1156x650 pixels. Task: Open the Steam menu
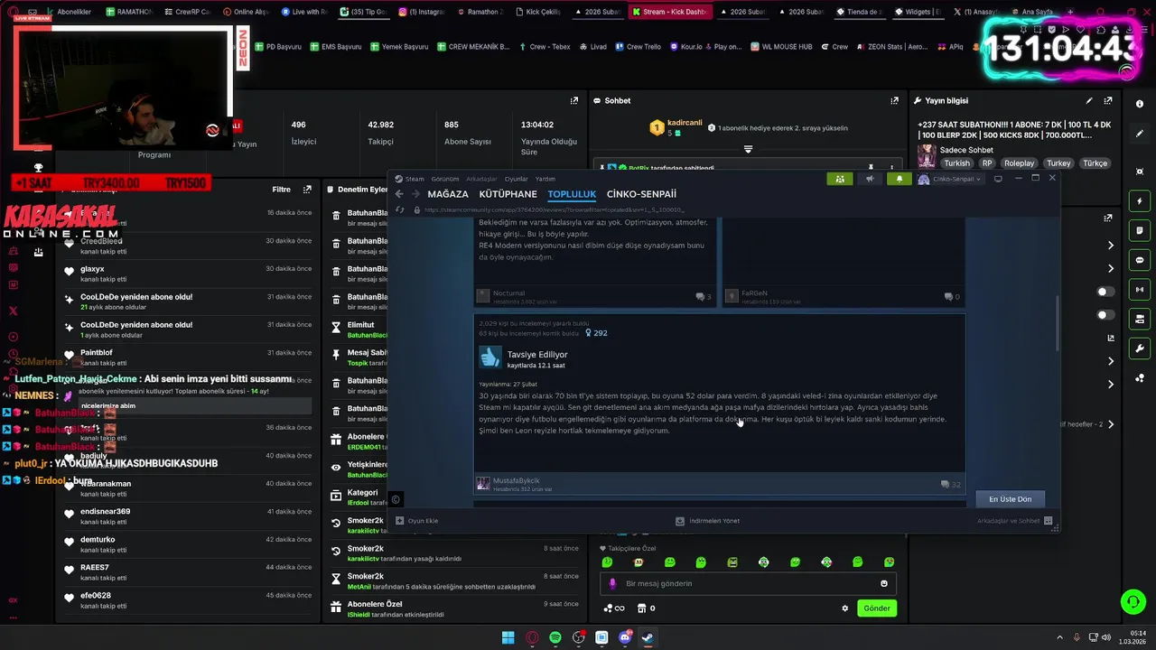[x=410, y=179]
